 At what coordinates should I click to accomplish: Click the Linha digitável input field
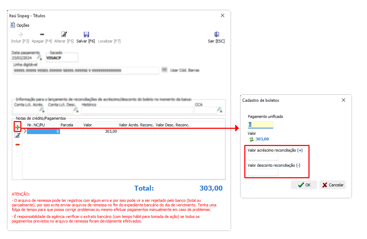[86, 71]
